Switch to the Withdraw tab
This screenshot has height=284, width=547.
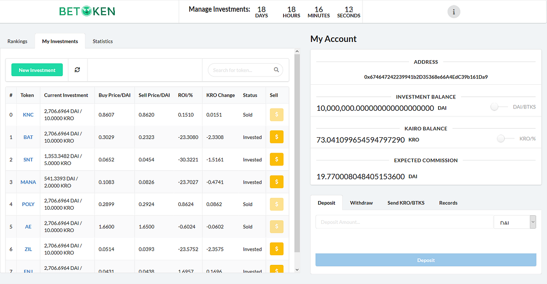pos(361,203)
